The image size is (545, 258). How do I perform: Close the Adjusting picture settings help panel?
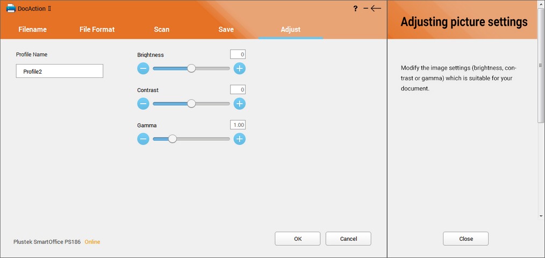(x=465, y=239)
